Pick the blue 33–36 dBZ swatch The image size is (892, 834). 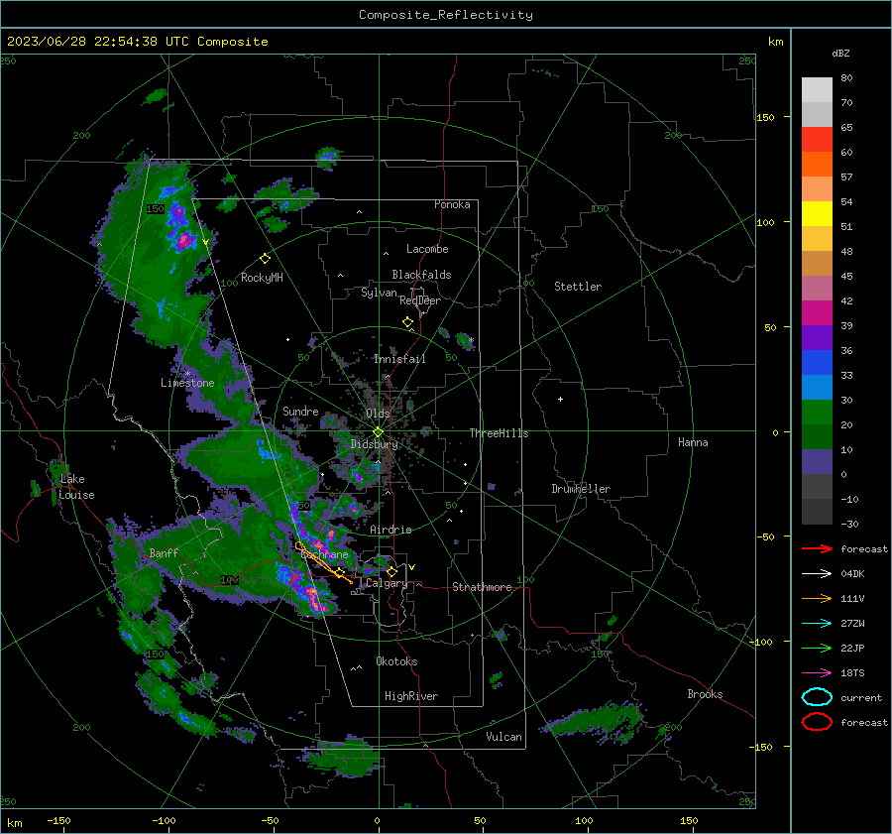click(x=817, y=362)
